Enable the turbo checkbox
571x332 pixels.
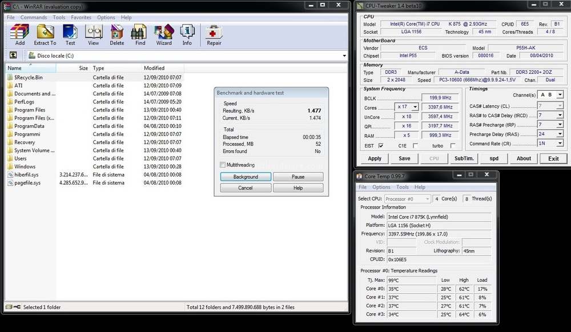coord(453,146)
